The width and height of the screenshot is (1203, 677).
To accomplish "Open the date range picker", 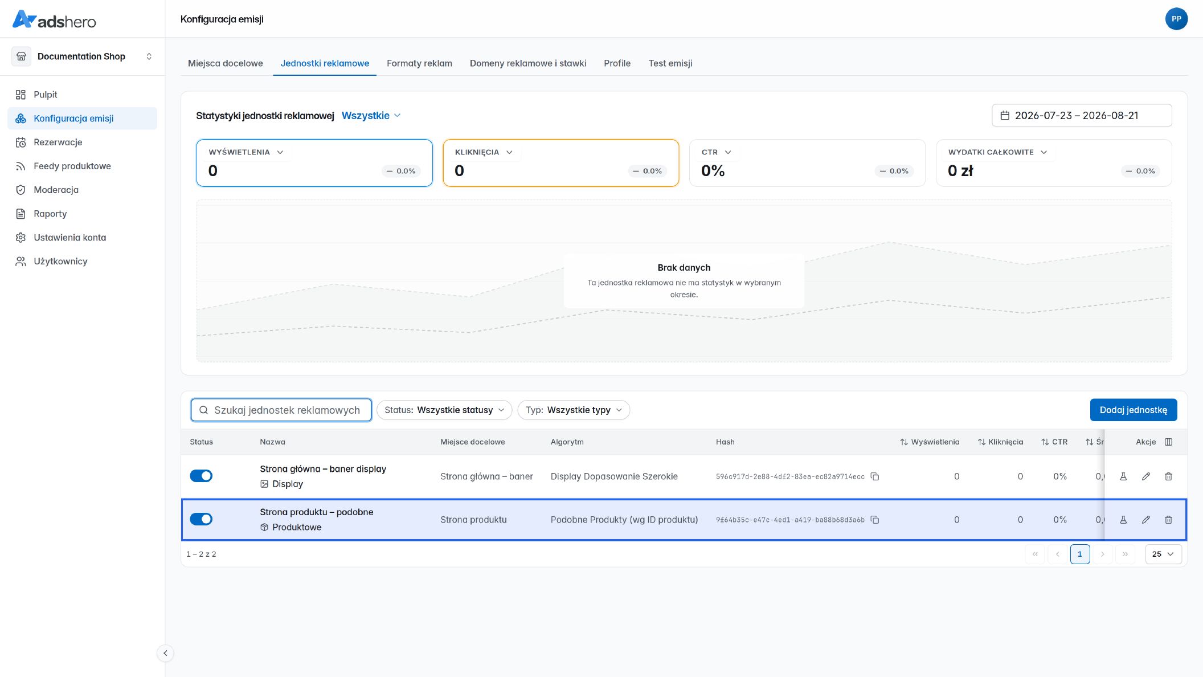I will tap(1082, 115).
